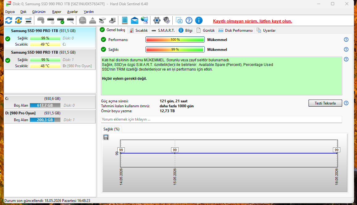Click the toolbar help question mark icon
This screenshot has height=205, width=357.
pos(189,20)
